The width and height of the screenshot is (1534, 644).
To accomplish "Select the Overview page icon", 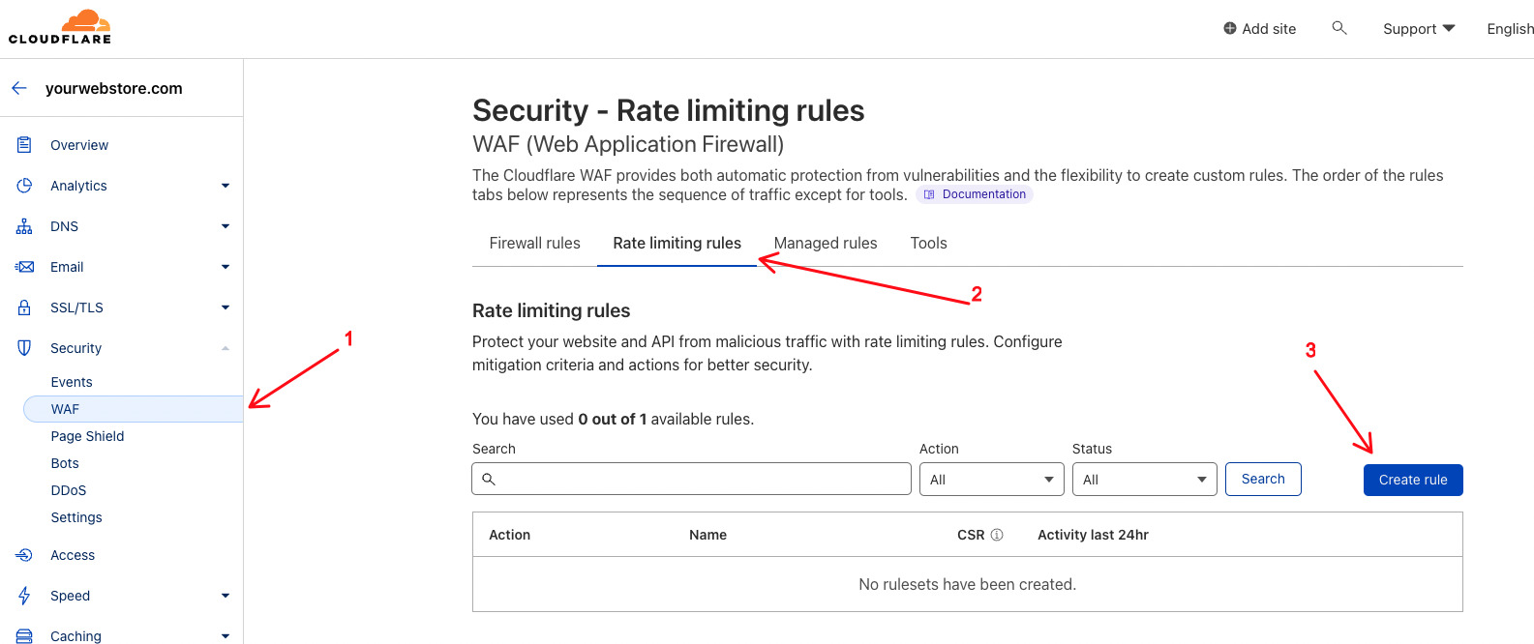I will pyautogui.click(x=23, y=144).
